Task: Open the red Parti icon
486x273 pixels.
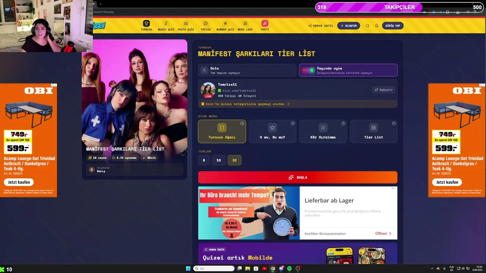Action: 265,24
